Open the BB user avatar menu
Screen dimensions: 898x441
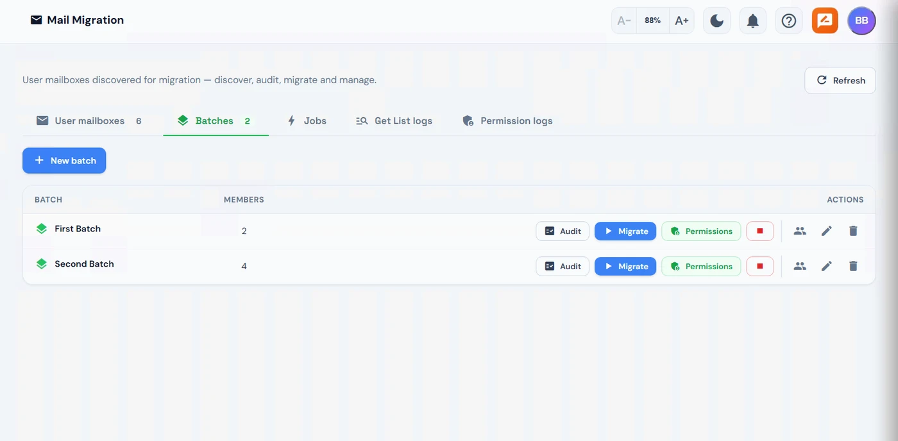tap(861, 21)
